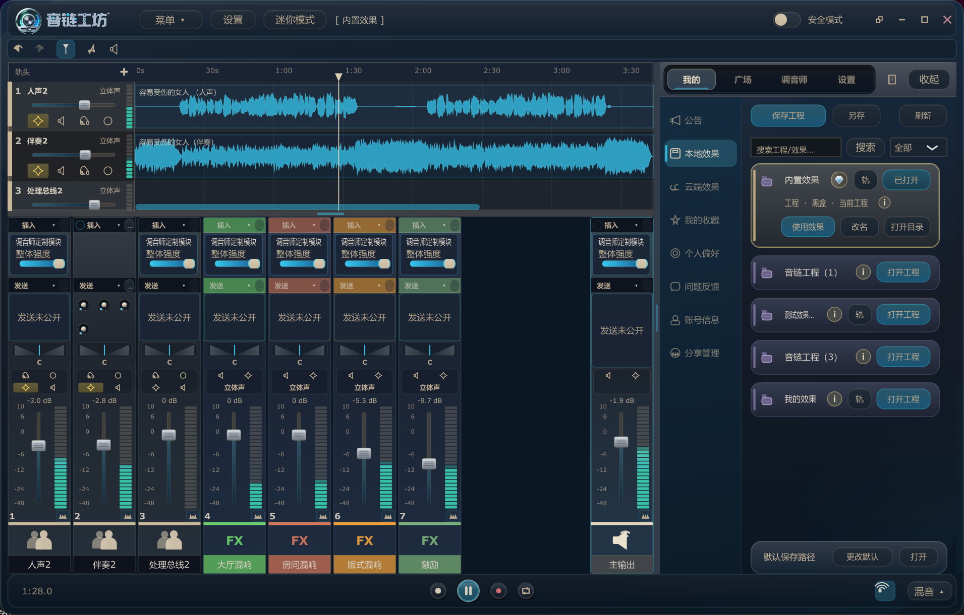This screenshot has width=964, height=615.
Task: Toggle mute on the 大厅混响 mixer channel
Action: tap(220, 375)
